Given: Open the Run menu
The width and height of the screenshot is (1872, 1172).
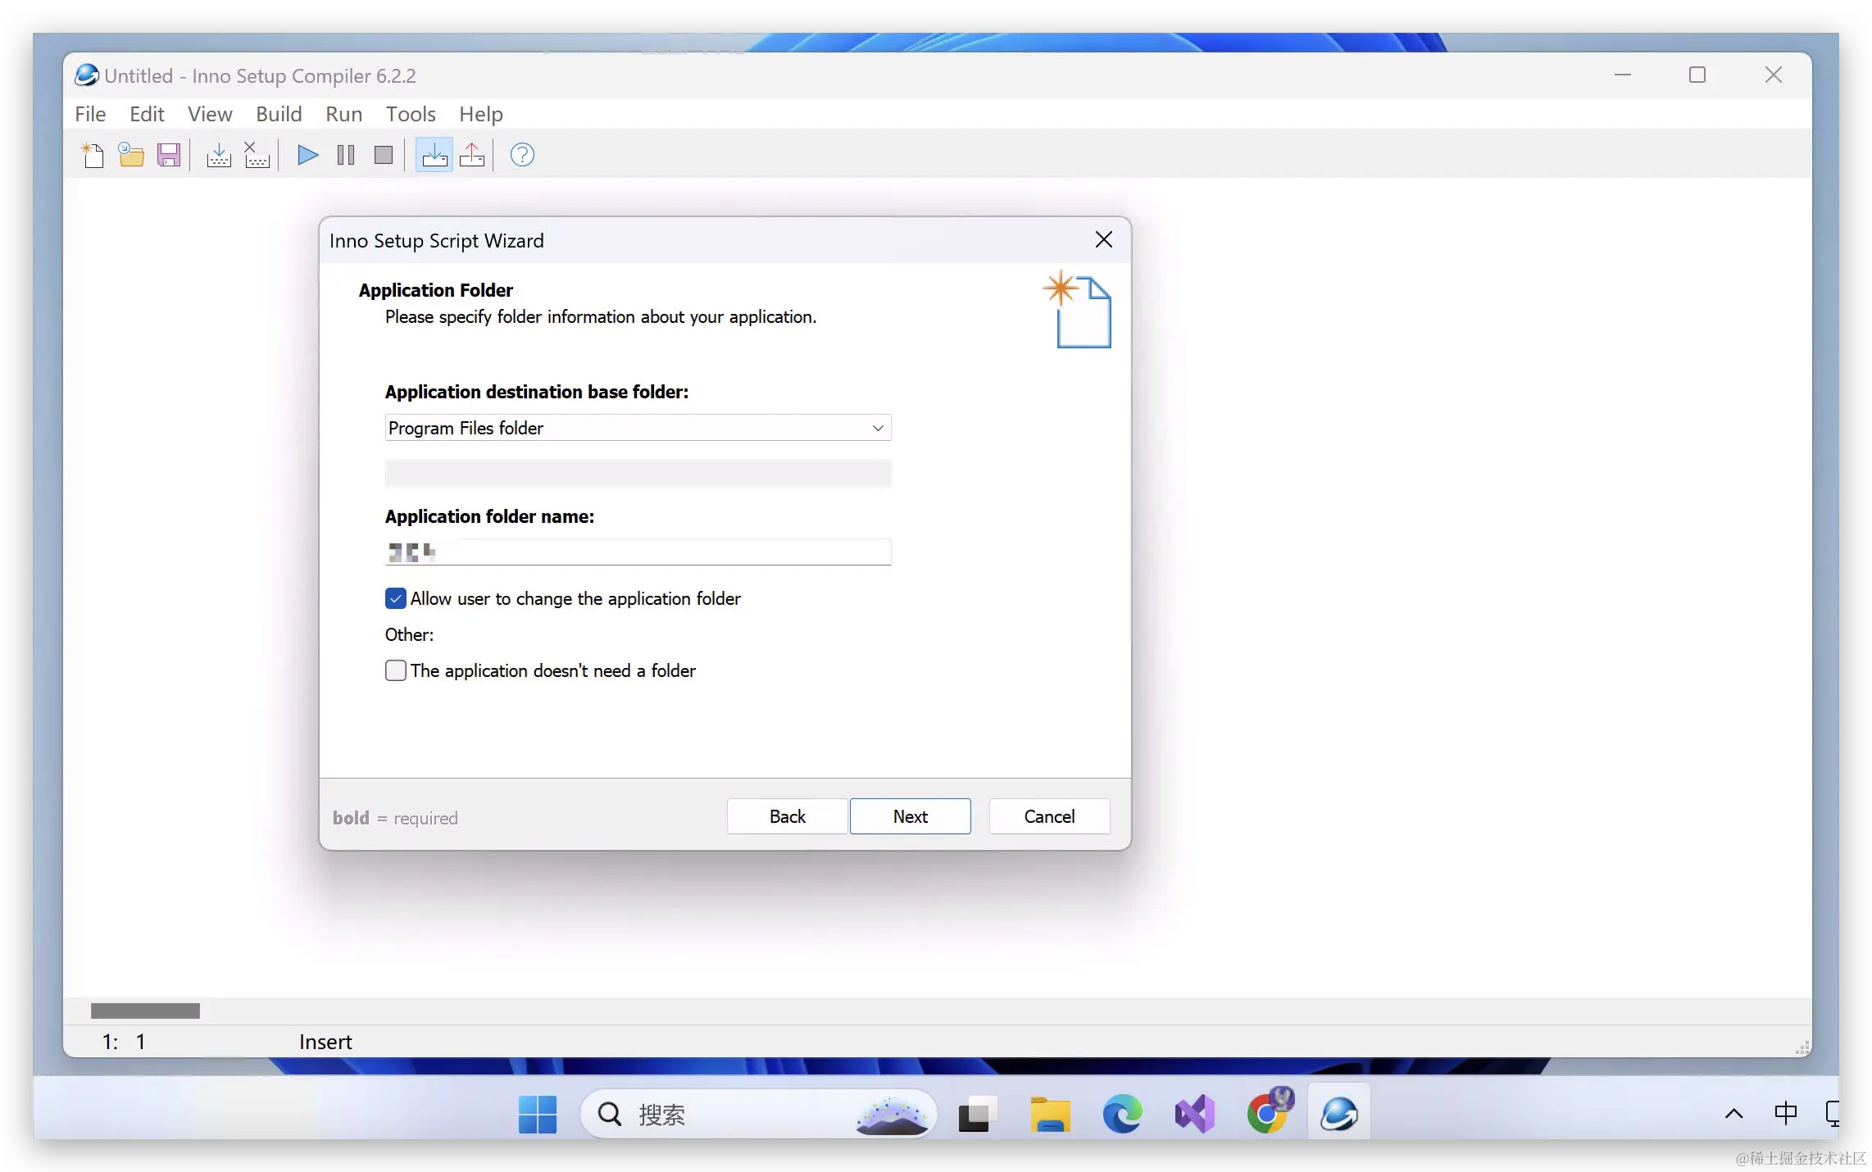Looking at the screenshot, I should pos(343,114).
